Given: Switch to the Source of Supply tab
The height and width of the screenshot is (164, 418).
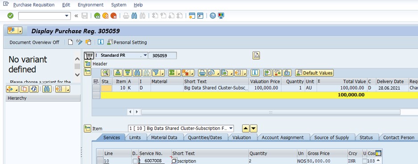Looking at the screenshot, I should [332, 137].
